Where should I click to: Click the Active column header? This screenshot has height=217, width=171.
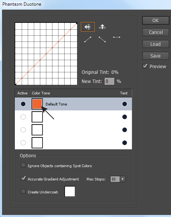[22, 93]
